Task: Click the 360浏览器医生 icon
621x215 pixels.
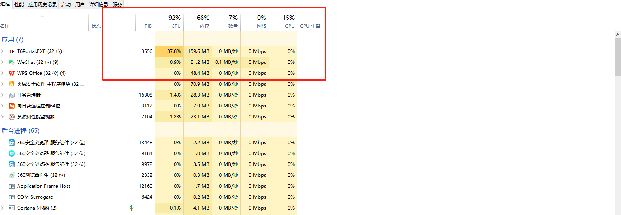Action: (12, 175)
